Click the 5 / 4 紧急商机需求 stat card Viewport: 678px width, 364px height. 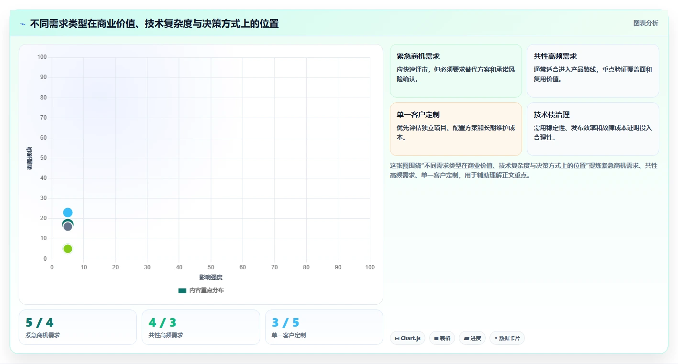(x=78, y=327)
